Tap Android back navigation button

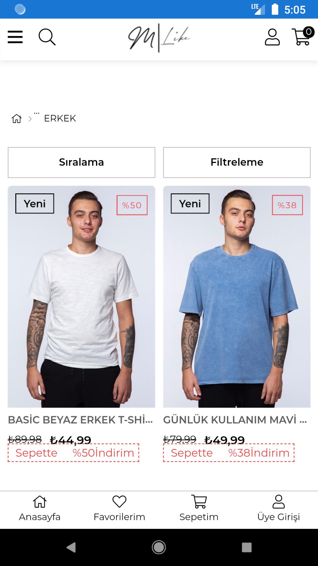pos(71,547)
